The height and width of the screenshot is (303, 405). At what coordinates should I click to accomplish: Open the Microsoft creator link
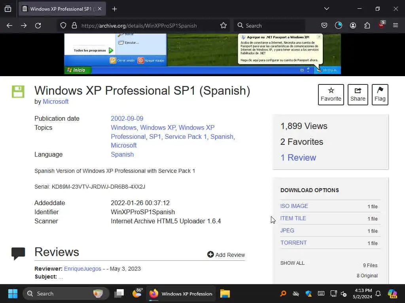click(55, 101)
